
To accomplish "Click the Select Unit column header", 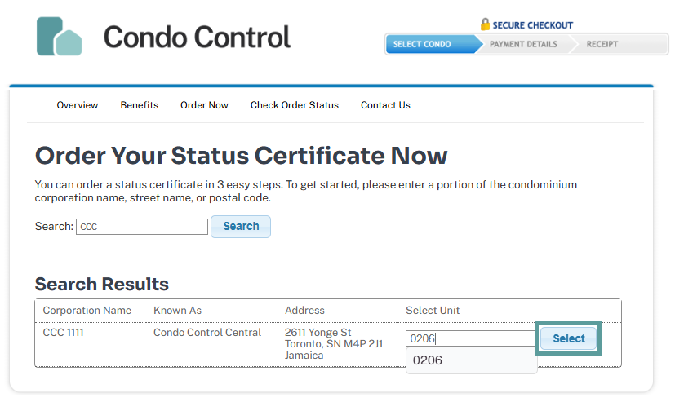I will pyautogui.click(x=433, y=311).
